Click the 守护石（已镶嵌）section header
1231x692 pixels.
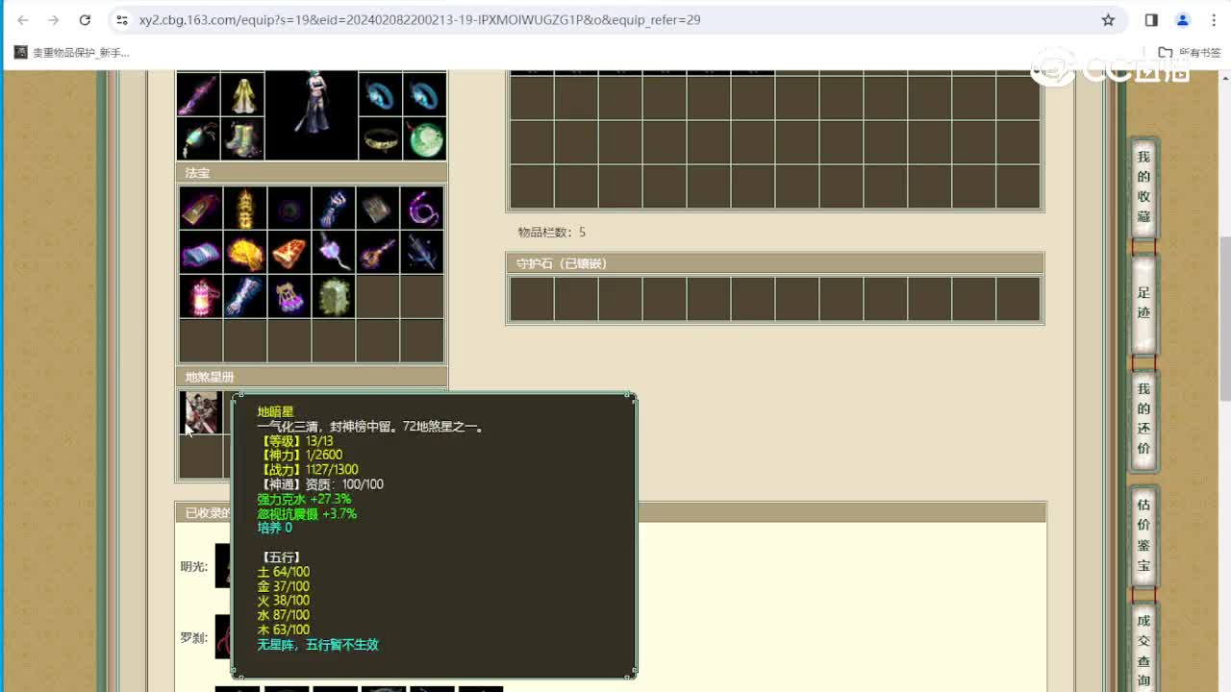coord(774,263)
